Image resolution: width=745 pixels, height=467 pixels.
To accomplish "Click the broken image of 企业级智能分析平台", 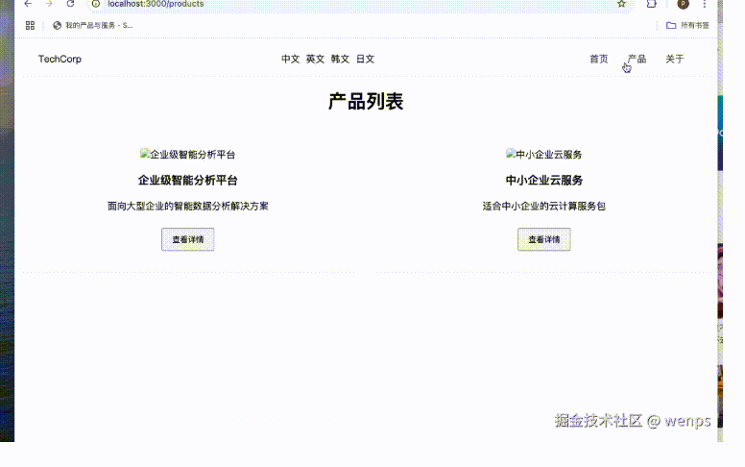I will coord(187,154).
